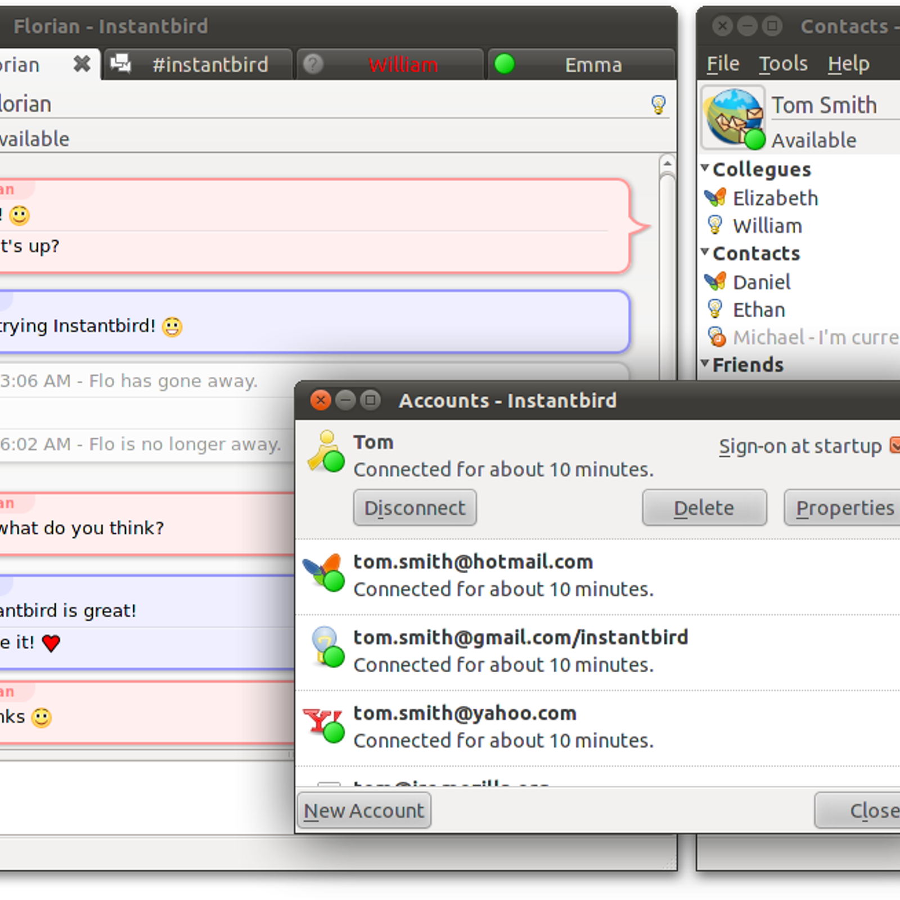Click the chat window vertical scrollbar
Screen dimensions: 900x900
[x=667, y=276]
